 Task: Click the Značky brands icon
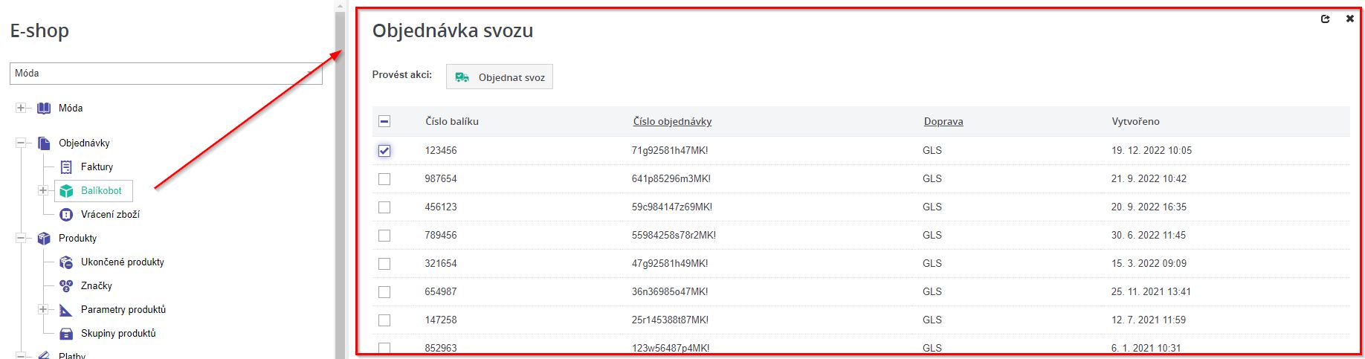pyautogui.click(x=66, y=286)
